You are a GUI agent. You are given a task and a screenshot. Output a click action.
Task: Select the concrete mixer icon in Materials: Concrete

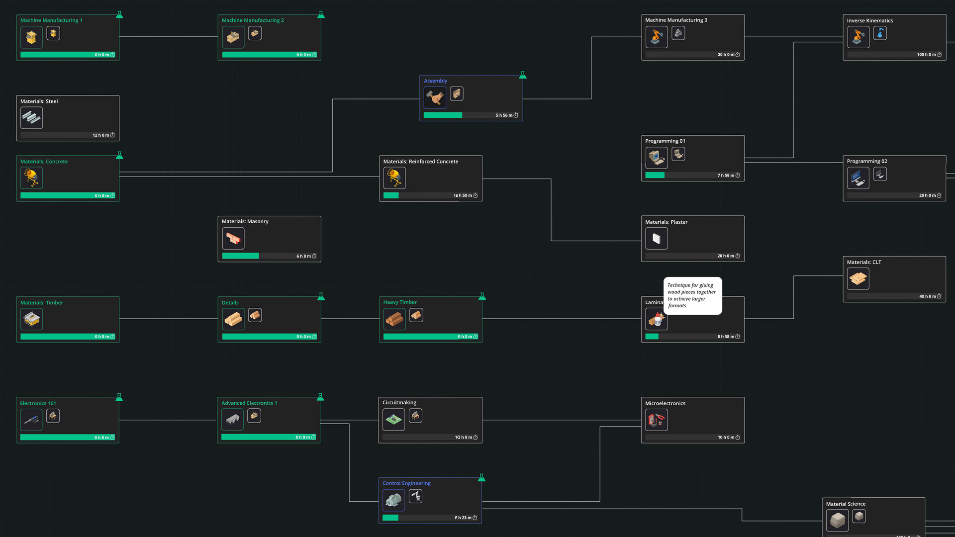(x=31, y=178)
